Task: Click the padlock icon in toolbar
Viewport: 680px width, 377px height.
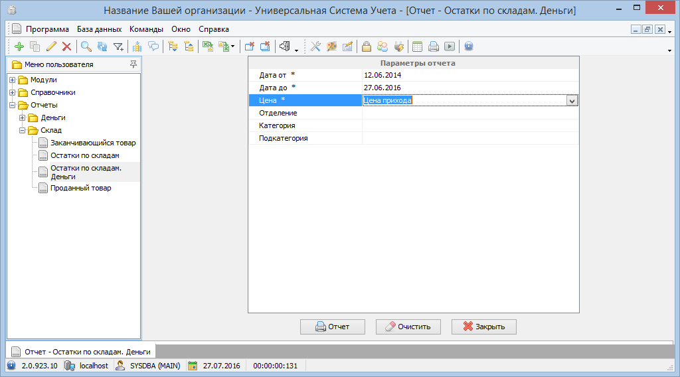Action: (x=366, y=46)
